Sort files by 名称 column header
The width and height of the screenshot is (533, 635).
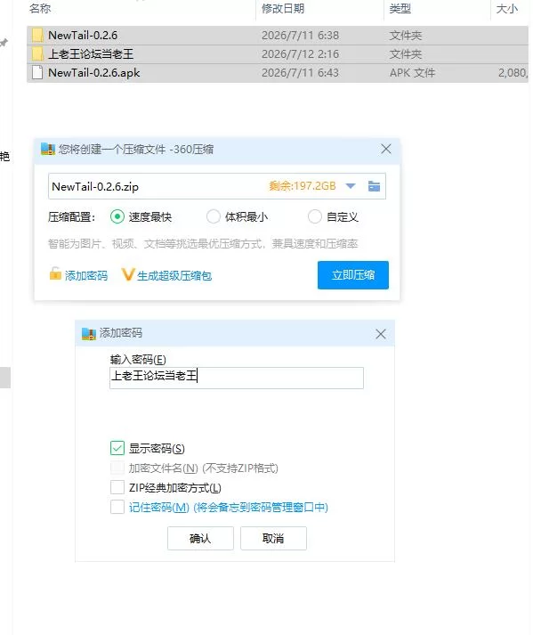pyautogui.click(x=40, y=9)
